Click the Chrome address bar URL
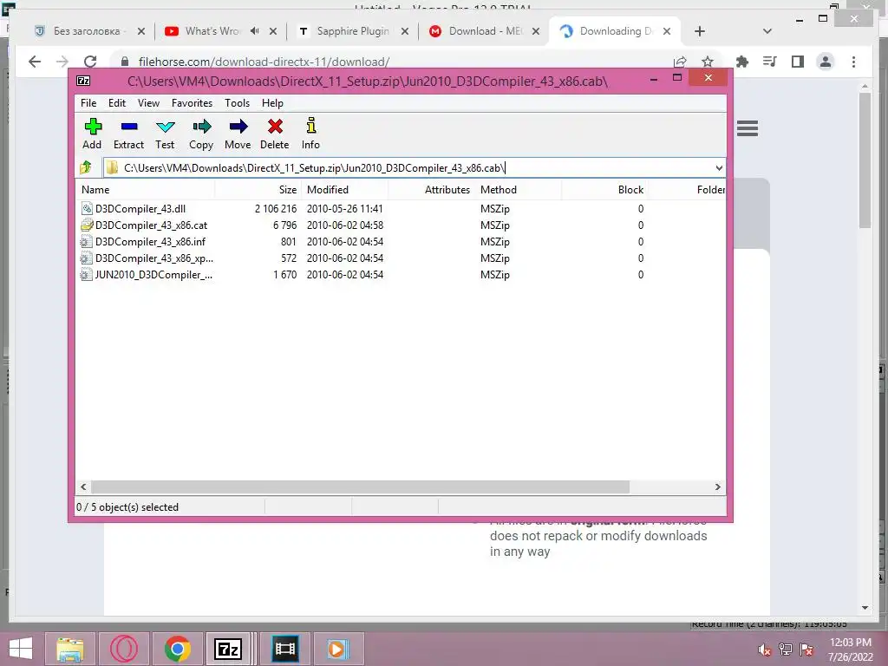Image resolution: width=888 pixels, height=666 pixels. (264, 62)
